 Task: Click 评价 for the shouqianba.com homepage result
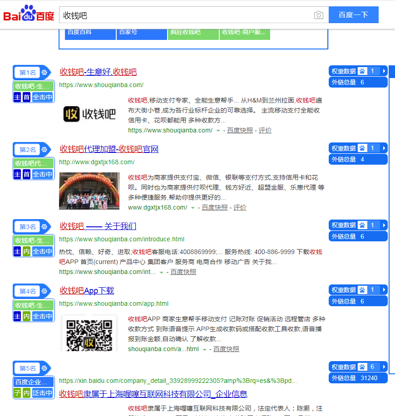(265, 130)
